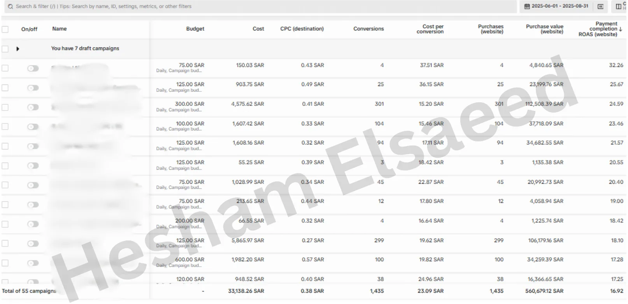Click the 106,179.16 SAR purchase value
628x304 pixels.
tap(546, 241)
